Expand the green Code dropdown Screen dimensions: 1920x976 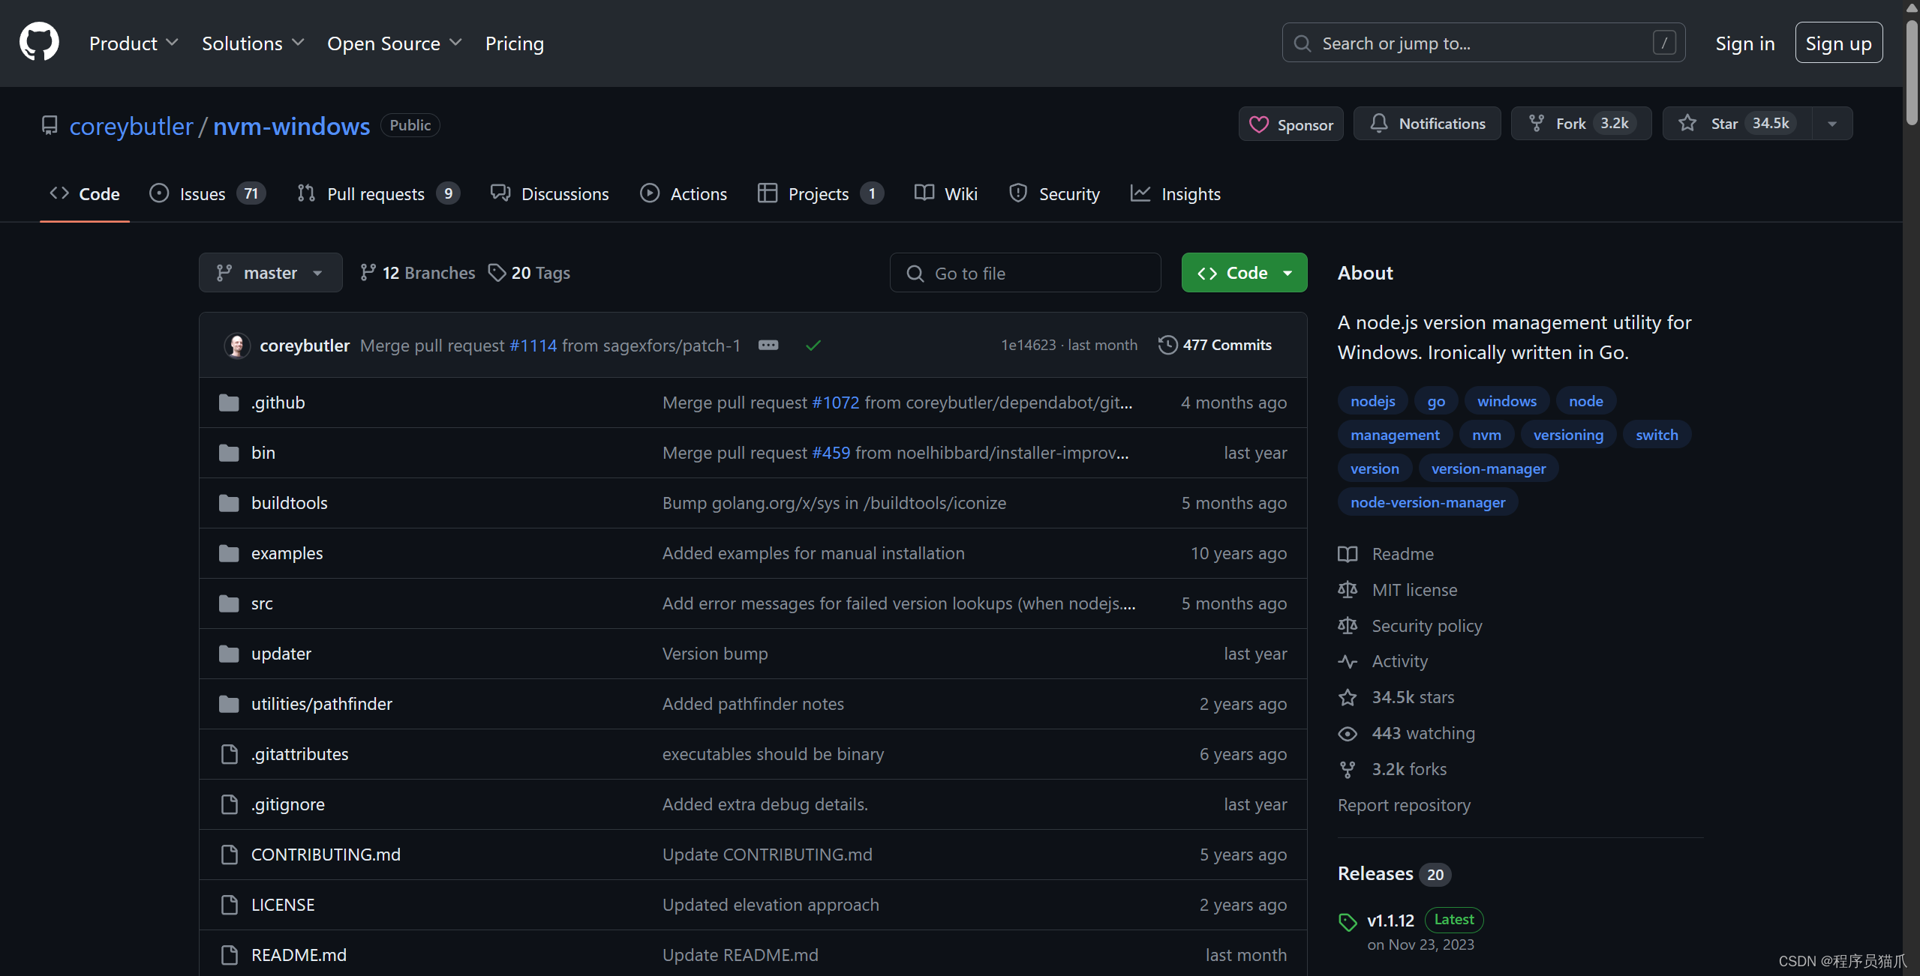(x=1244, y=273)
